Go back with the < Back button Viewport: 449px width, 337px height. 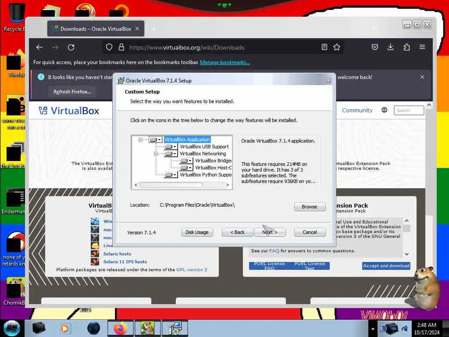(x=237, y=232)
